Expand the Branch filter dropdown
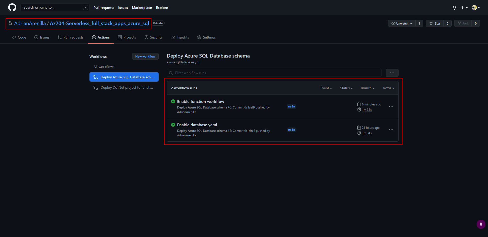This screenshot has width=488, height=237. click(368, 88)
